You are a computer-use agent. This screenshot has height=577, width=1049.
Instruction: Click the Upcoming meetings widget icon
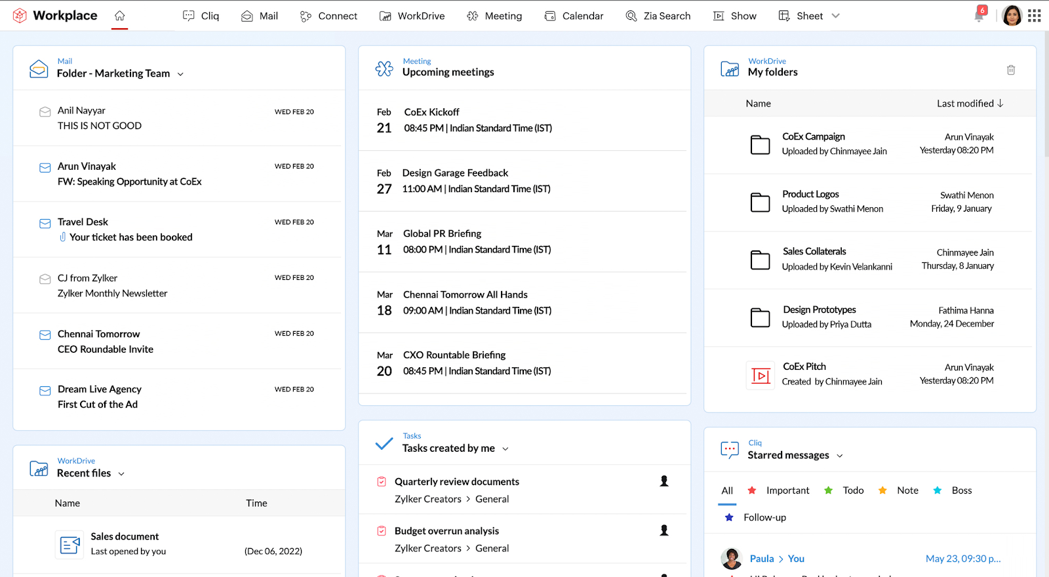point(384,68)
